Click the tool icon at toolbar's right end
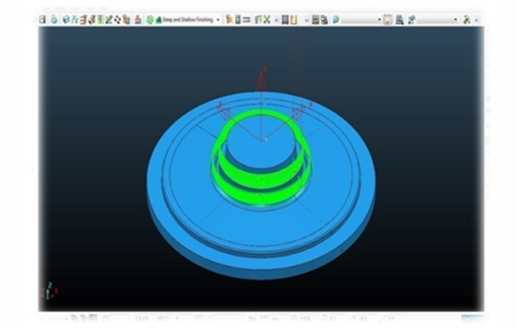Image resolution: width=517 pixels, height=328 pixels. tap(466, 20)
